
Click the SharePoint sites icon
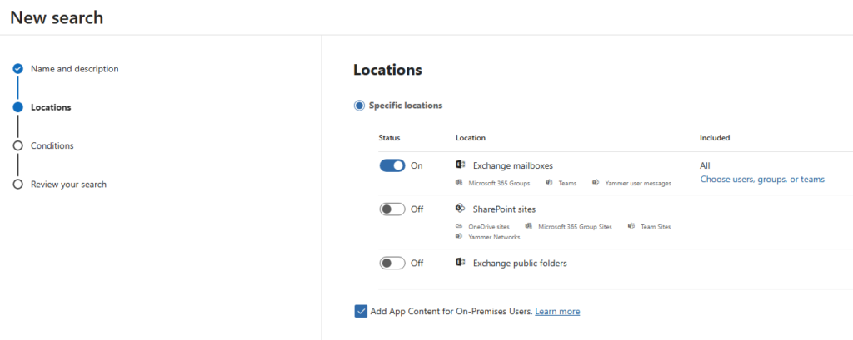pyautogui.click(x=460, y=208)
